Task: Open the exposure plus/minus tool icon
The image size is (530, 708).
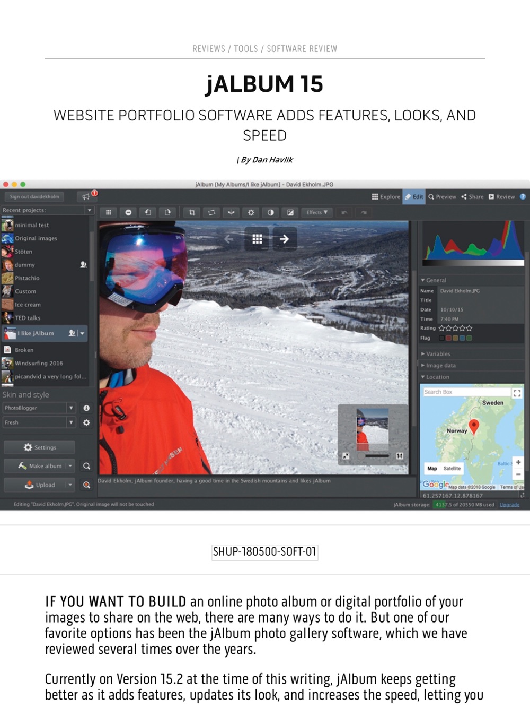Action: (290, 212)
